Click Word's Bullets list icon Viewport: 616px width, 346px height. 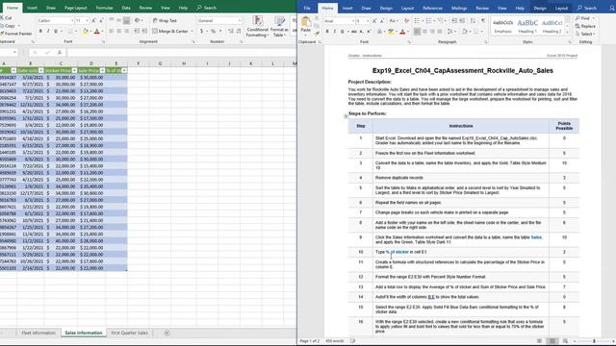pos(417,21)
